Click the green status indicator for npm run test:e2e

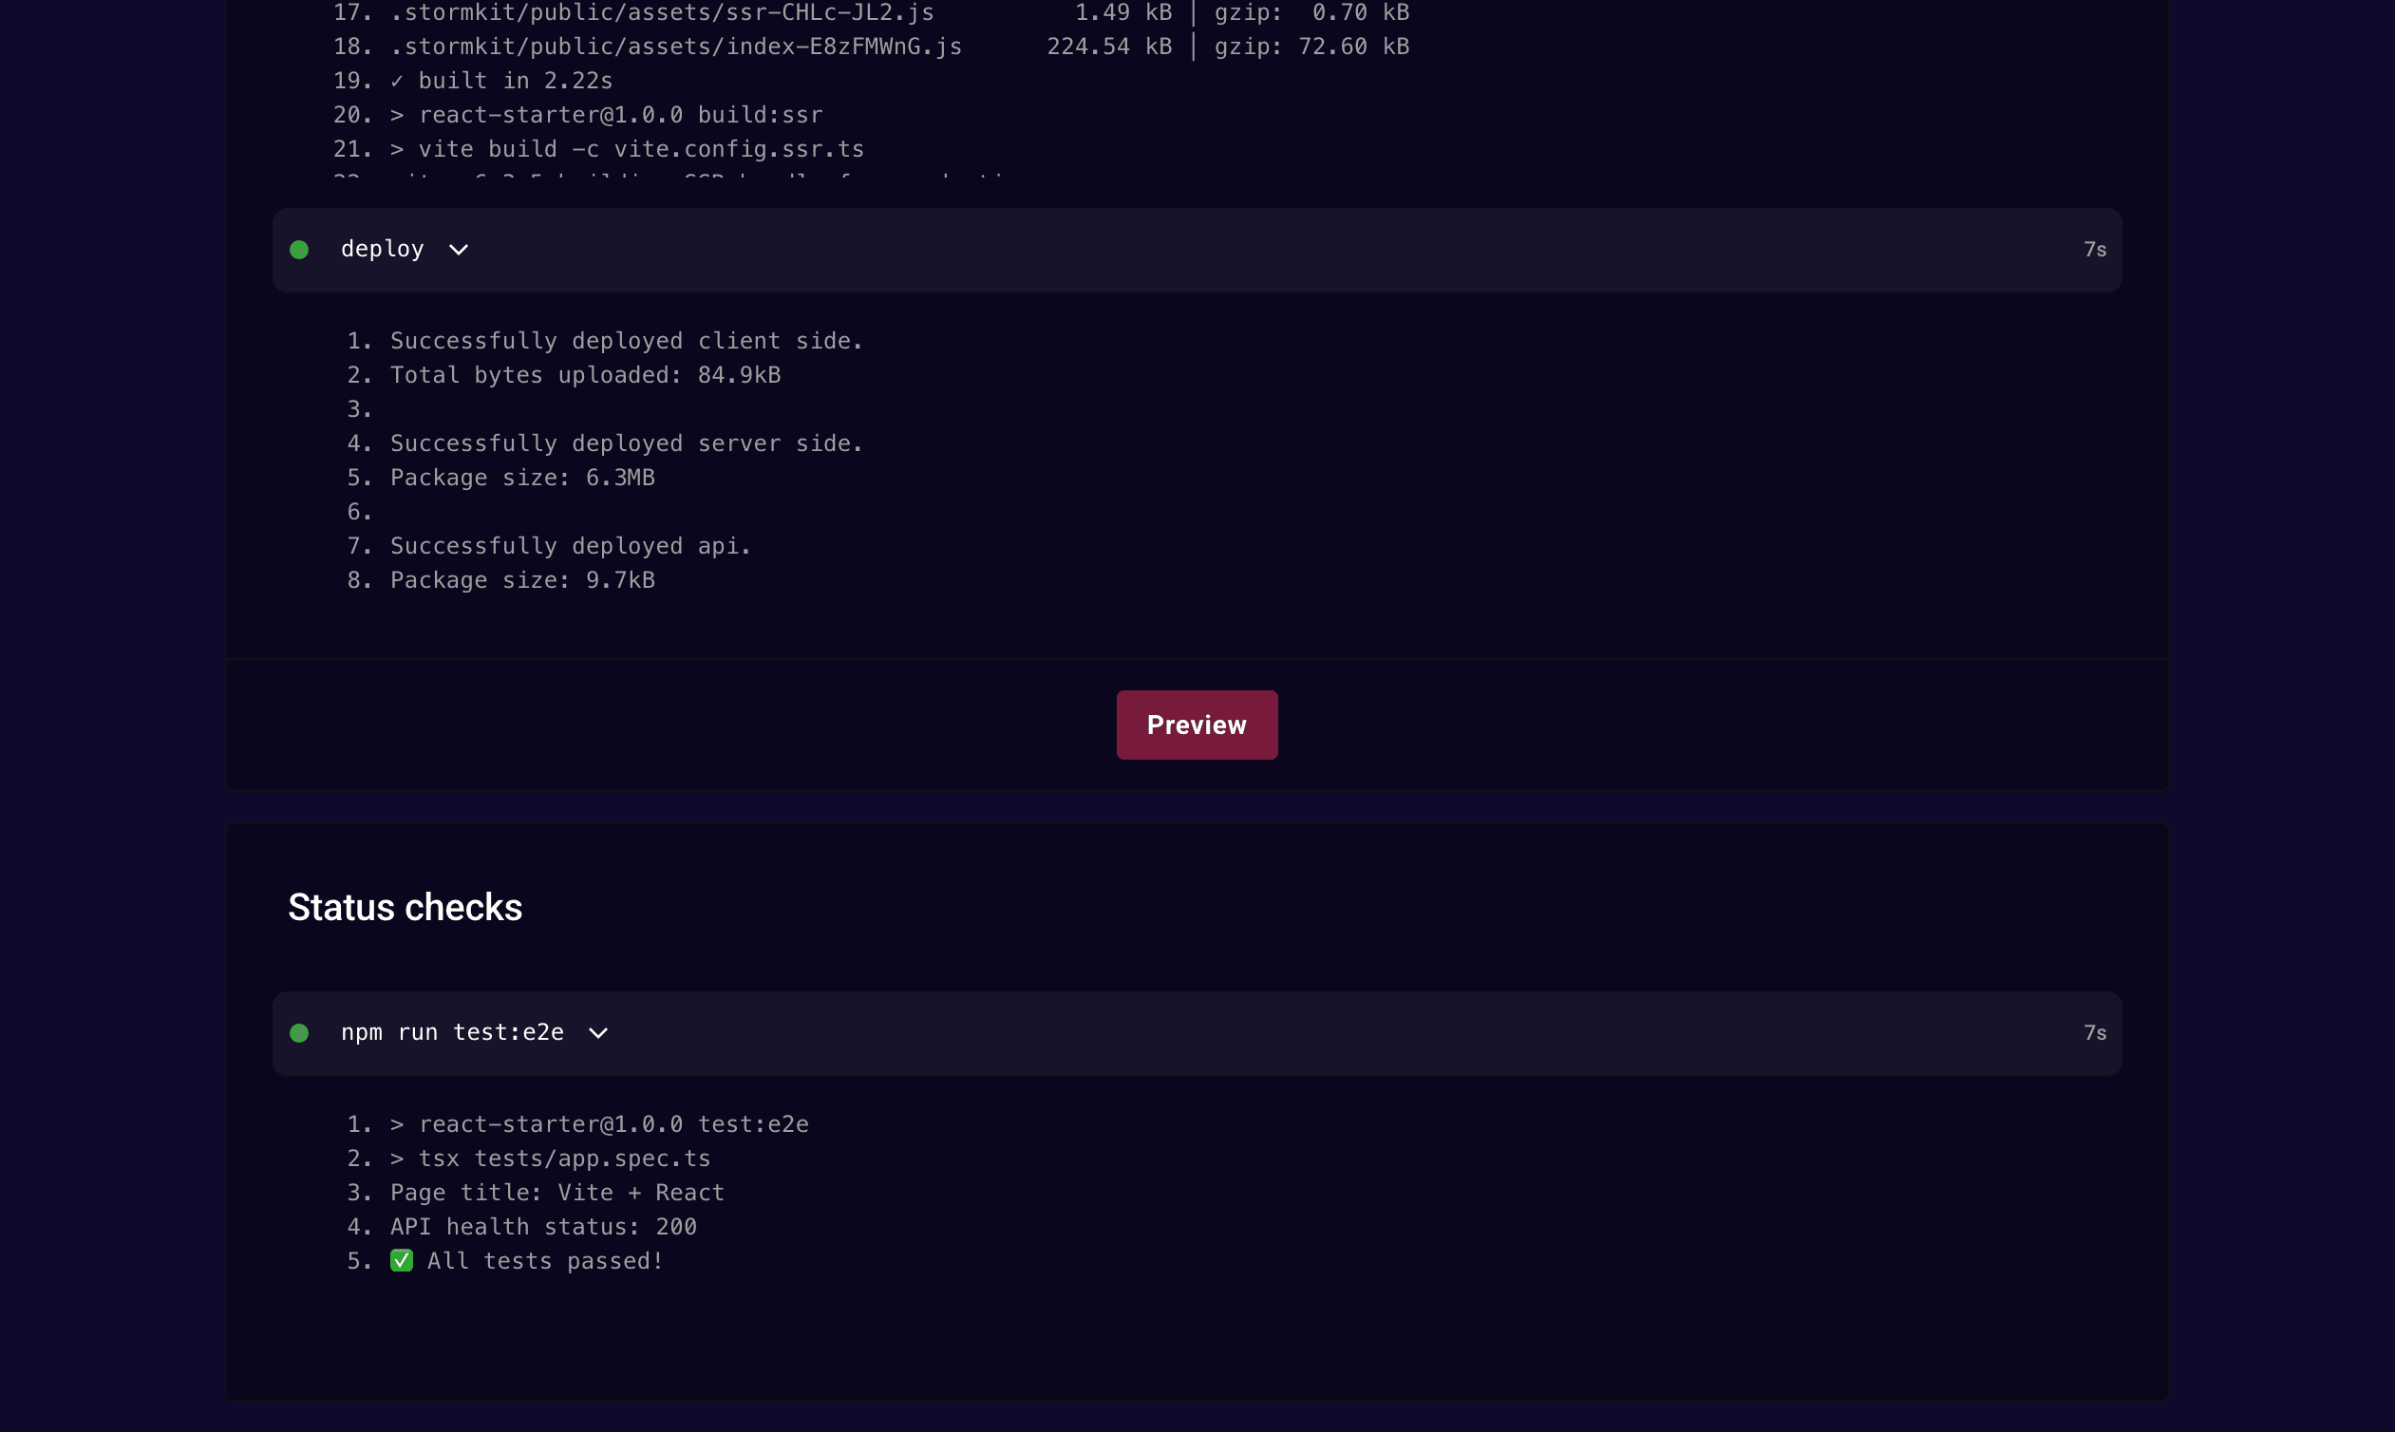[299, 1032]
